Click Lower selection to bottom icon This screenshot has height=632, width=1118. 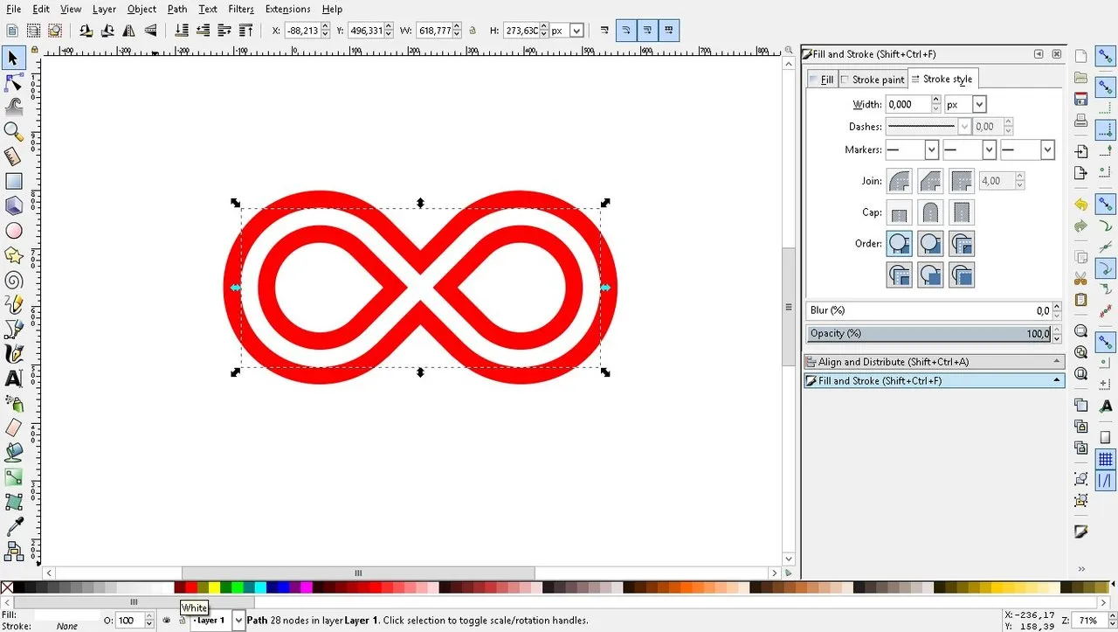182,31
